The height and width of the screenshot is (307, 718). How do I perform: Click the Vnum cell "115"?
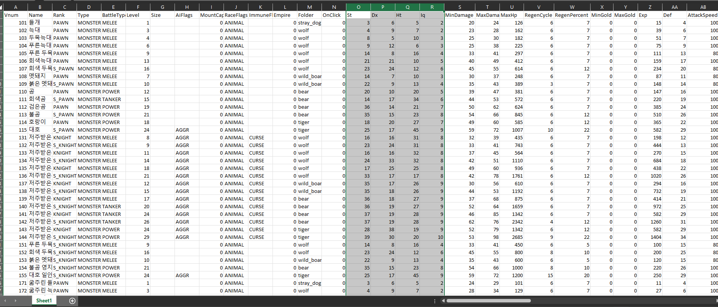[x=15, y=130]
